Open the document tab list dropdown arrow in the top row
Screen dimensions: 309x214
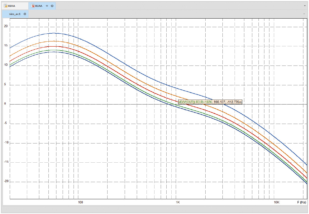(305, 6)
